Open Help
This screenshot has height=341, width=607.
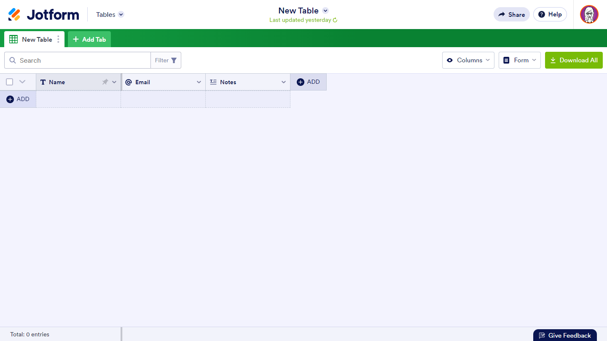point(550,14)
